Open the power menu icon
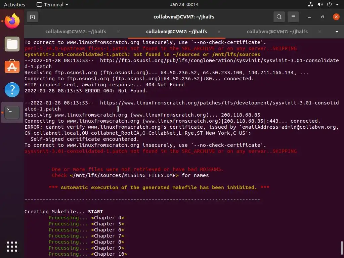Screen dimensions: 344x258 pos(329,4)
